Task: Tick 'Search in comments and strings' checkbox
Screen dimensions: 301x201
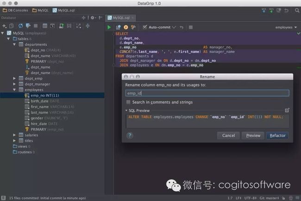Action: point(128,102)
